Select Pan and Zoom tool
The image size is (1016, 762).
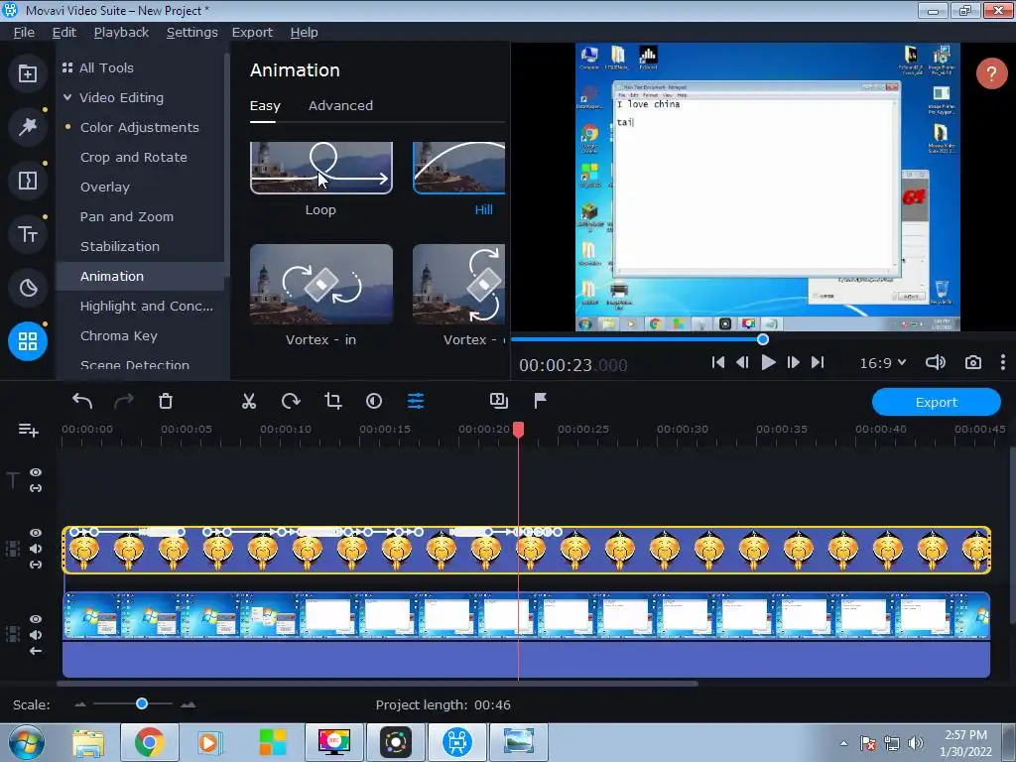tap(126, 216)
